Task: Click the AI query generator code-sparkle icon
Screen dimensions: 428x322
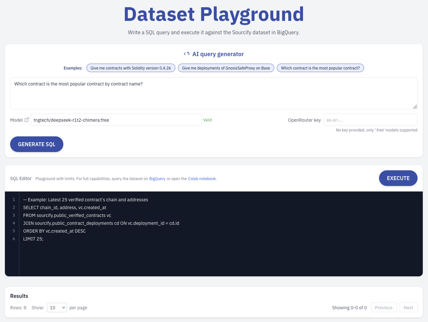Action: point(187,54)
